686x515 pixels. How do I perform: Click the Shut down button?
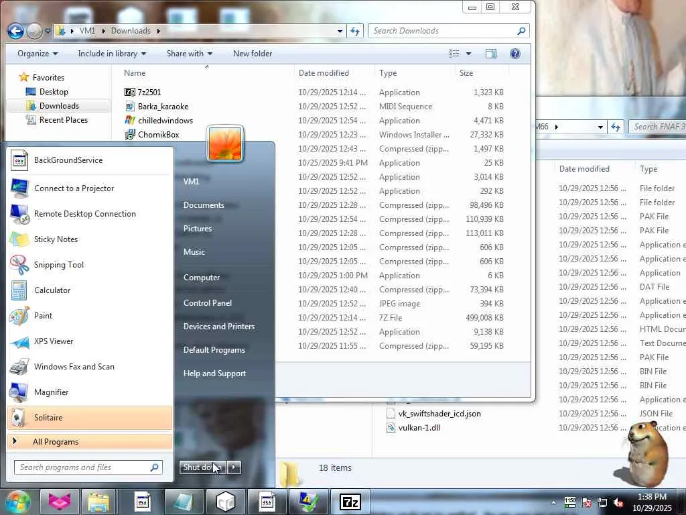[203, 467]
